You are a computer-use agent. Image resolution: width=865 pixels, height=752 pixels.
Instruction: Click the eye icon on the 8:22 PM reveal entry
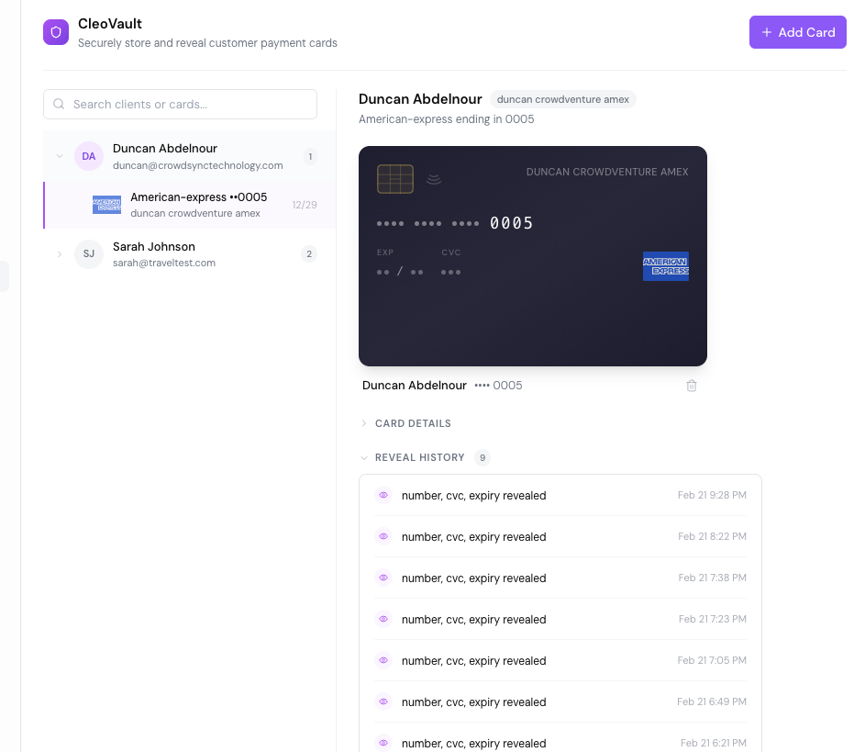pyautogui.click(x=383, y=536)
